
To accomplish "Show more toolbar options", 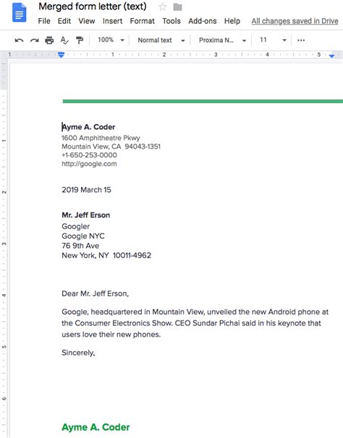I will 301,40.
